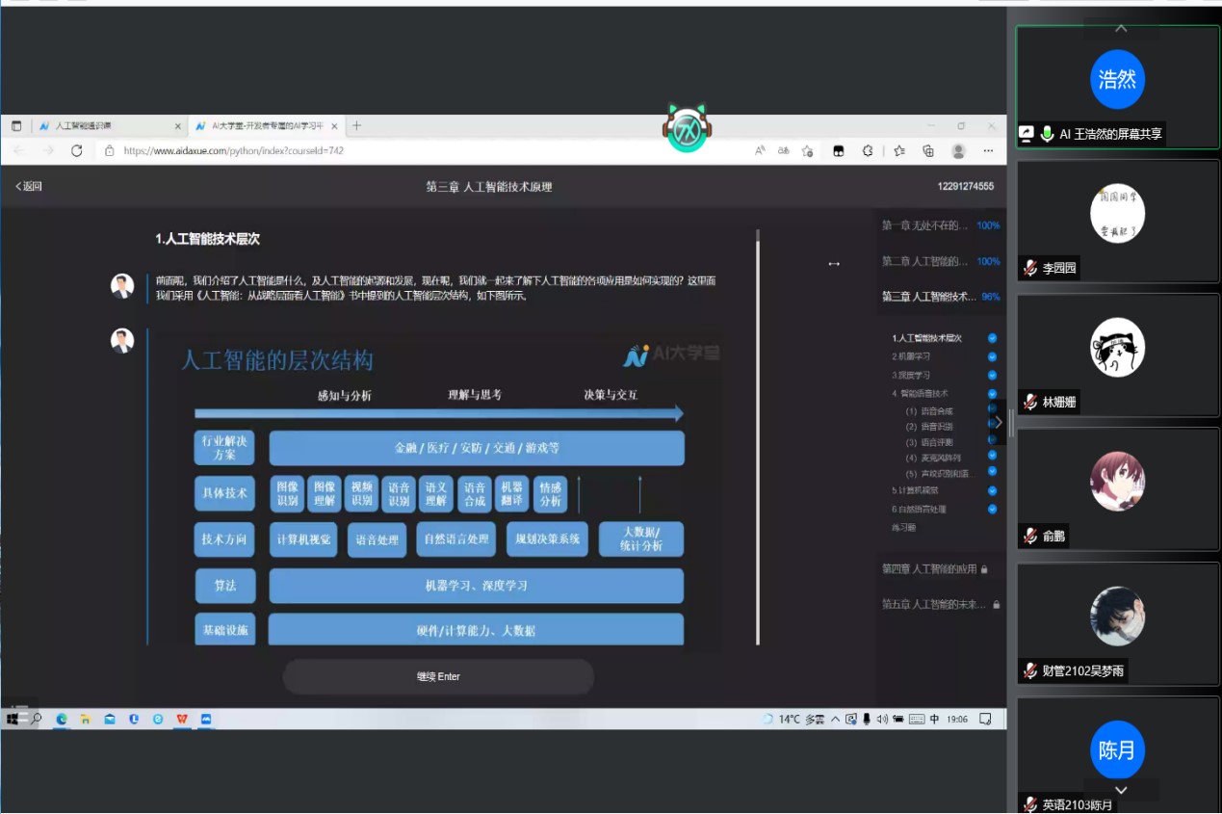Click the horizontal resize arrows icon

tap(834, 264)
